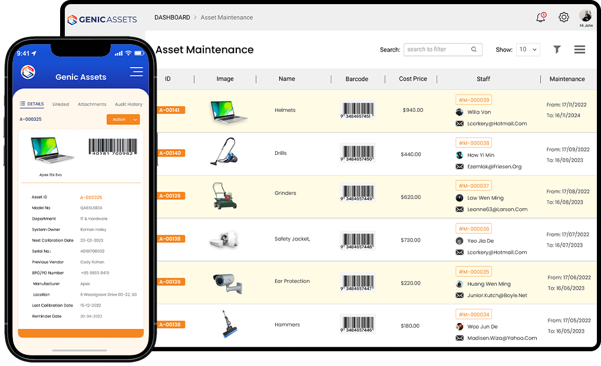Image resolution: width=601 pixels, height=366 pixels.
Task: Click the email icon beside Lcorkery@Hotmail.Com
Action: (x=460, y=124)
